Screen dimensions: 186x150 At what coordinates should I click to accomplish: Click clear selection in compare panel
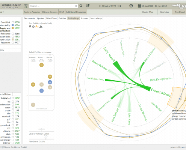pos(41,109)
